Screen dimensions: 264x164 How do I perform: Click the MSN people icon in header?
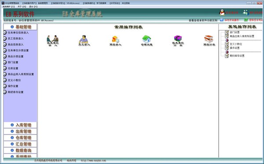(246, 12)
